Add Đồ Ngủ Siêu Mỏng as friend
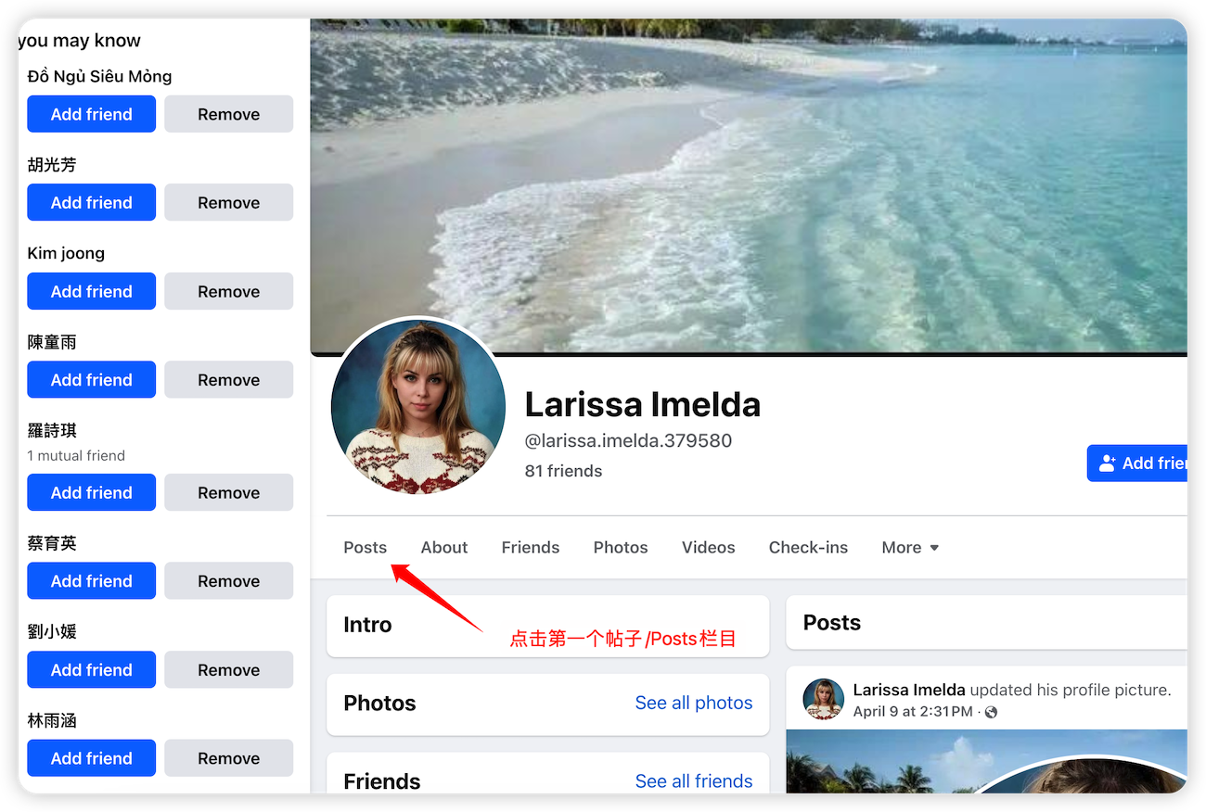This screenshot has width=1206, height=812. point(91,114)
